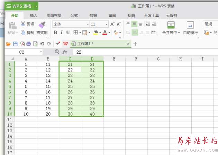Open the font color dropdown arrow

coord(109,33)
